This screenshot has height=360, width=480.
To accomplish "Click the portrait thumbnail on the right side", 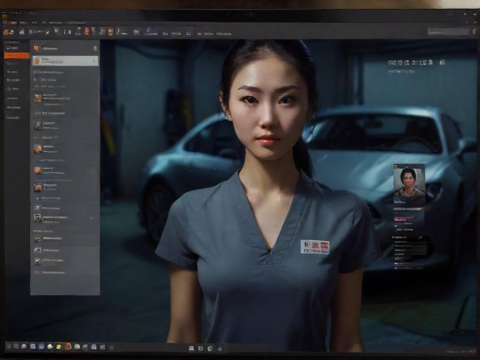I will tap(409, 183).
